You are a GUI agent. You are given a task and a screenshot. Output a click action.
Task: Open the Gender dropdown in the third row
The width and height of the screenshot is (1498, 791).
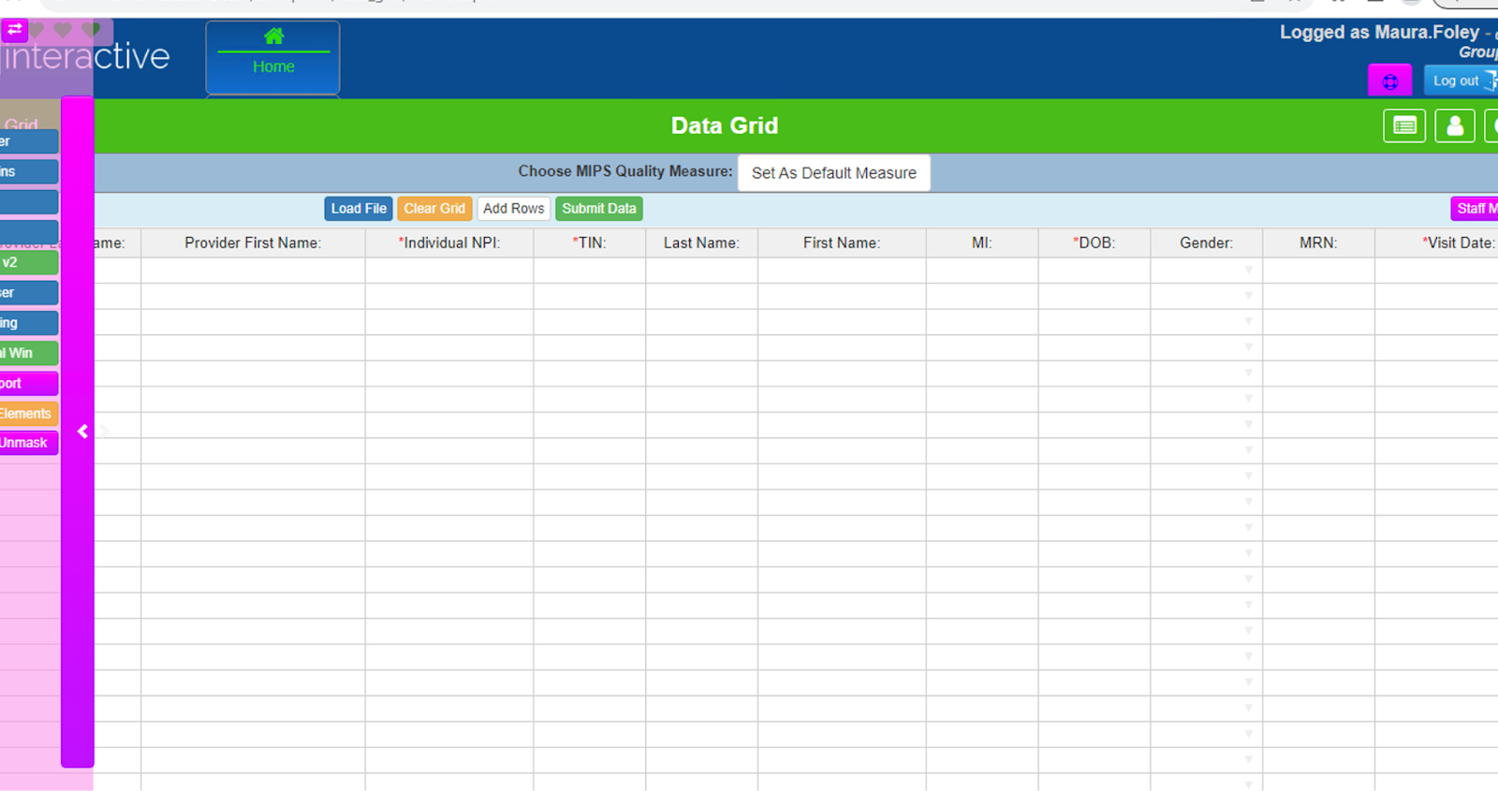(x=1248, y=322)
